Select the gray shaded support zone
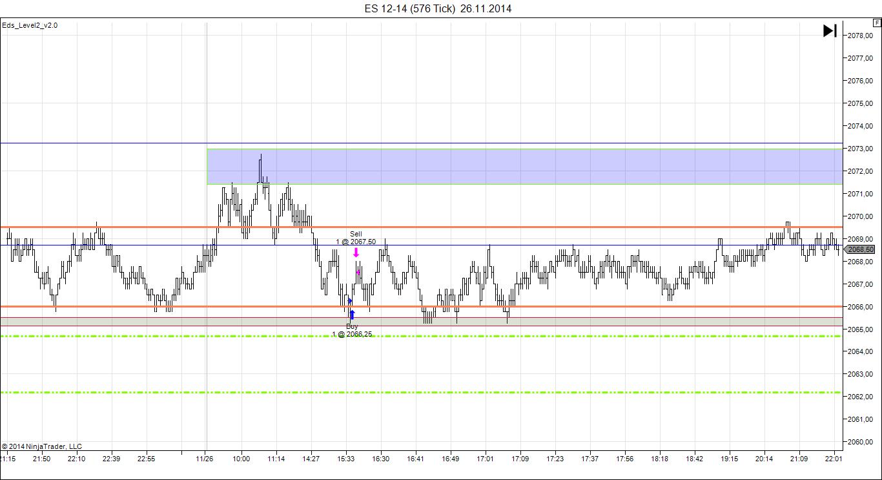The width and height of the screenshot is (882, 480). point(422,321)
